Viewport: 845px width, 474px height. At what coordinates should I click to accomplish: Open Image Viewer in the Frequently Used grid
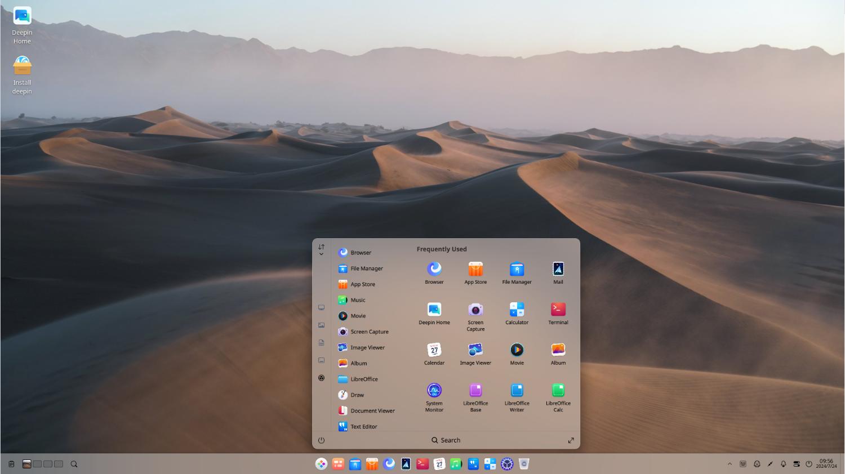click(475, 354)
